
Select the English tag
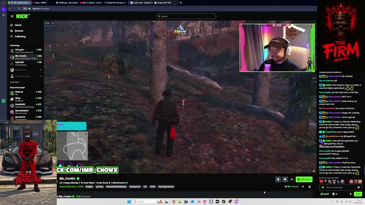pyautogui.click(x=89, y=187)
